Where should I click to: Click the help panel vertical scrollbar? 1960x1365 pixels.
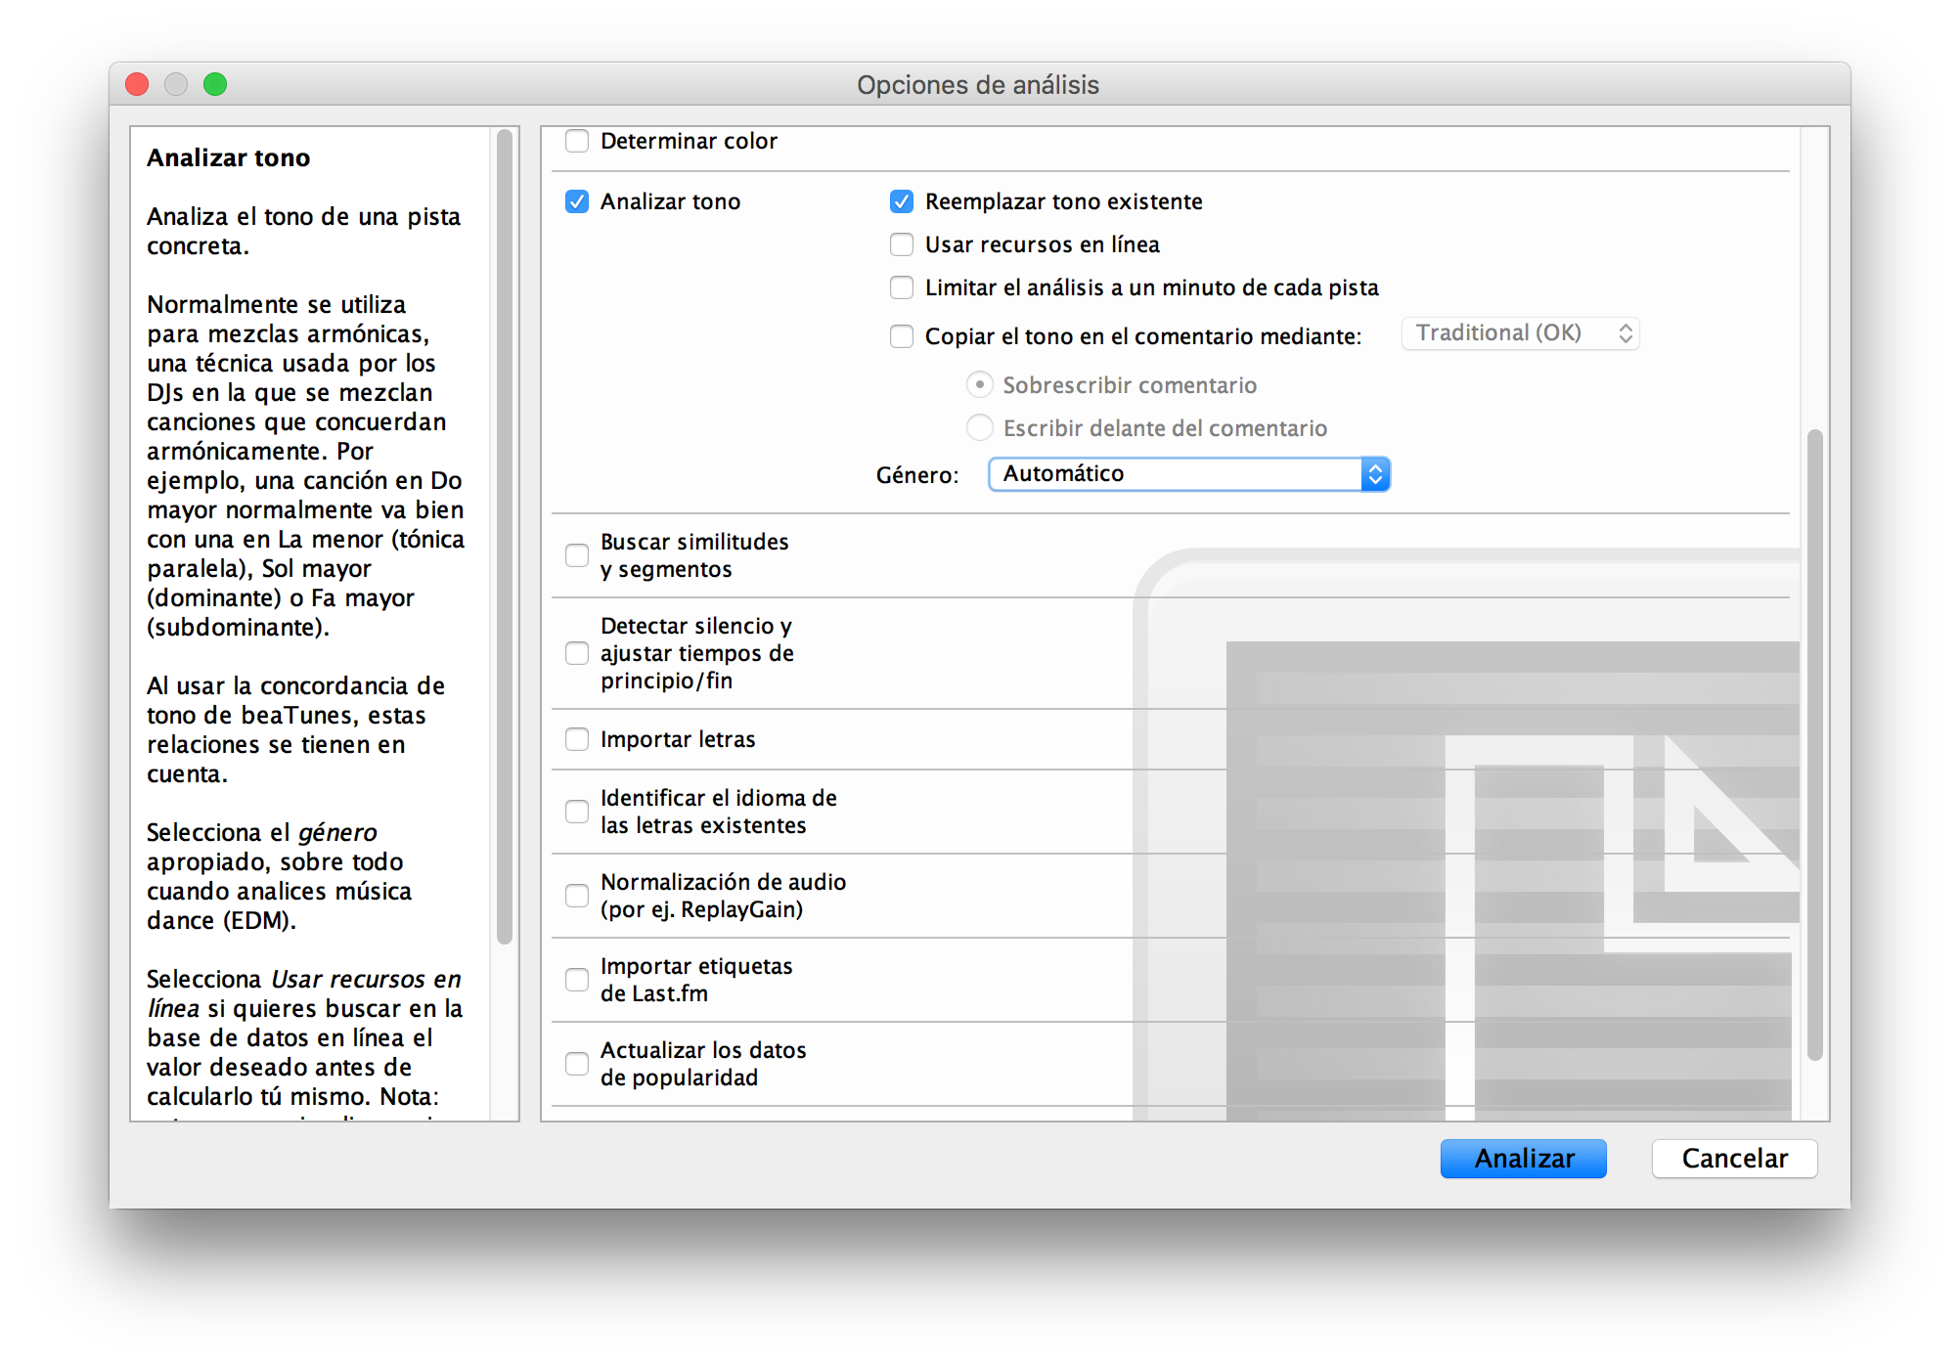click(x=505, y=538)
